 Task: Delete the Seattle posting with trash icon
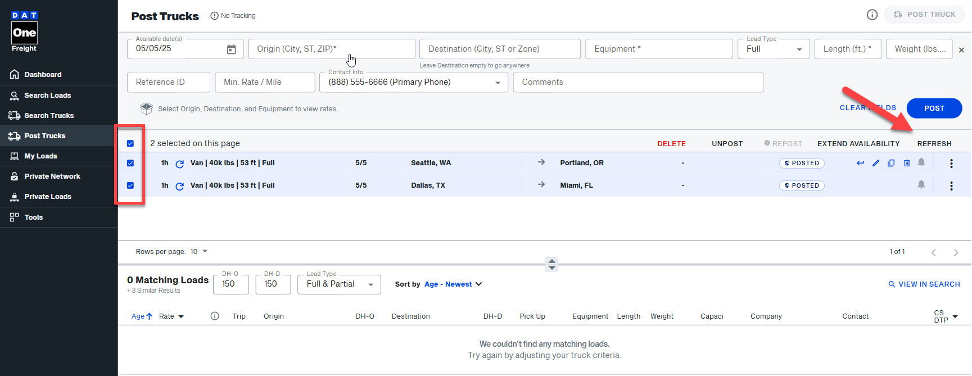(x=907, y=163)
